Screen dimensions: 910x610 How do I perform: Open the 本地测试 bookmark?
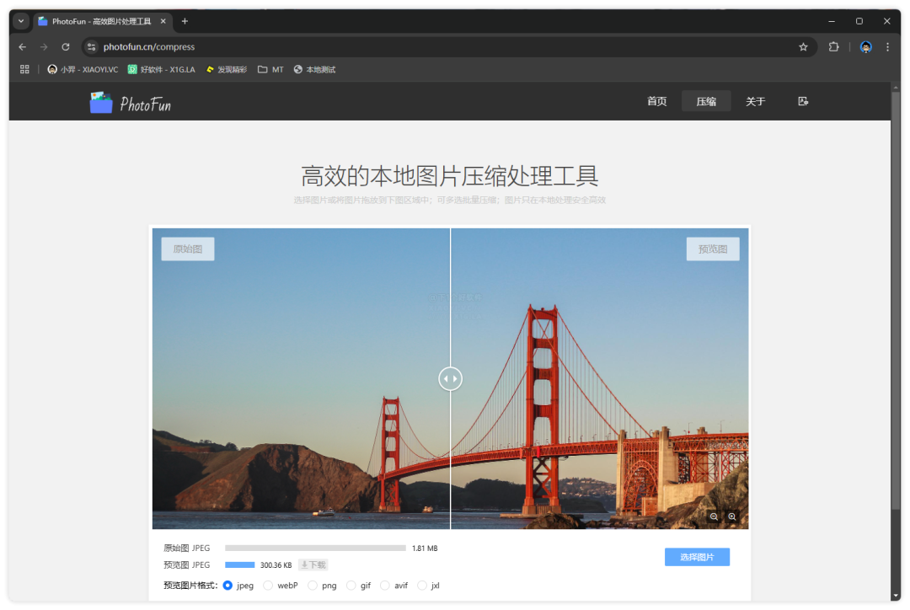(x=314, y=70)
